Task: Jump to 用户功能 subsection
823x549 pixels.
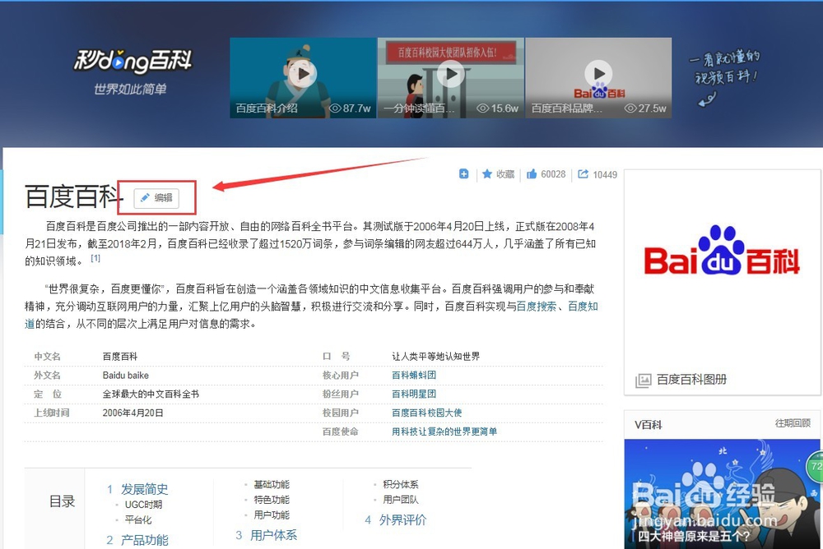Action: point(272,515)
